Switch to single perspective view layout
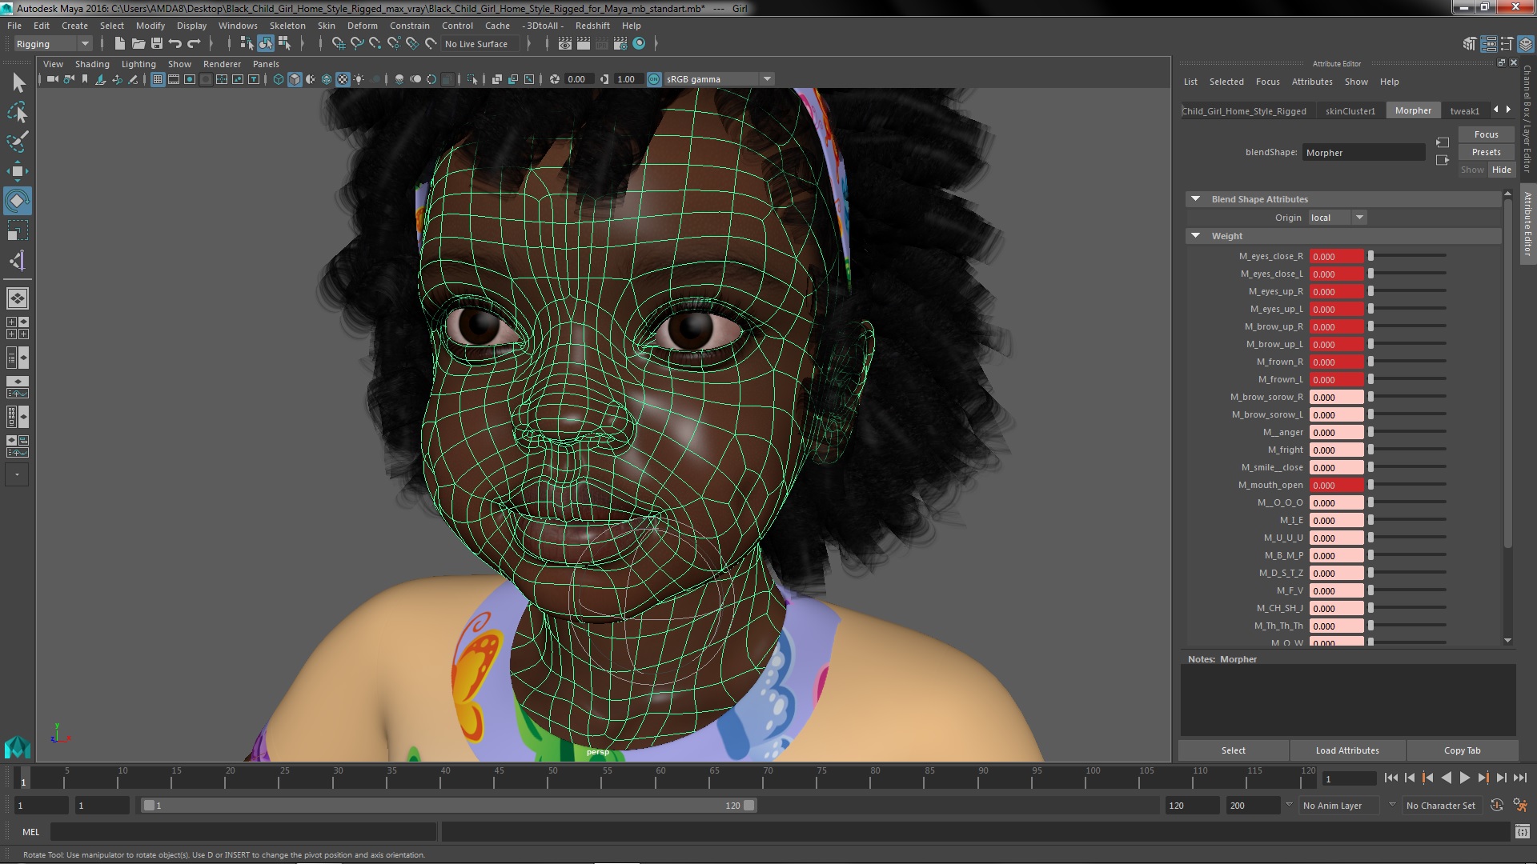 click(x=18, y=298)
